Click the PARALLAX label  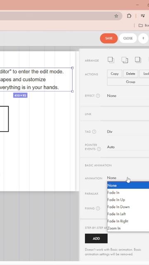point(91,193)
